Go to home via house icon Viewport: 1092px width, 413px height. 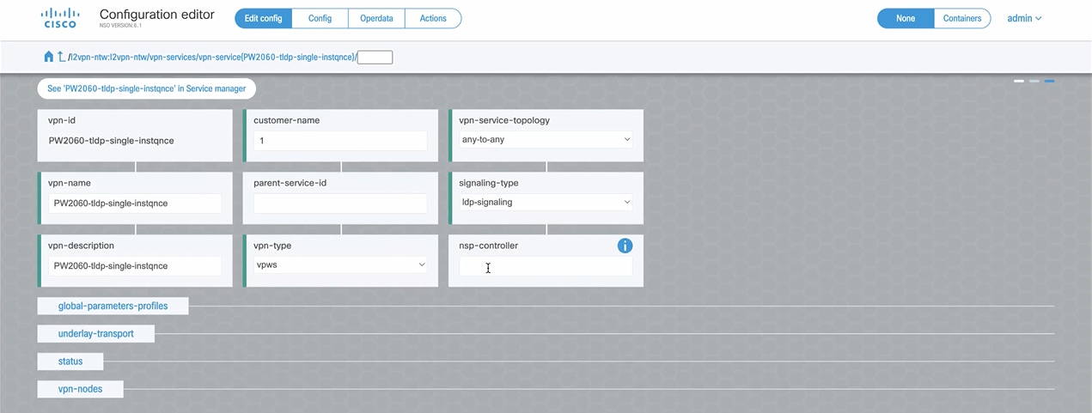click(x=49, y=57)
